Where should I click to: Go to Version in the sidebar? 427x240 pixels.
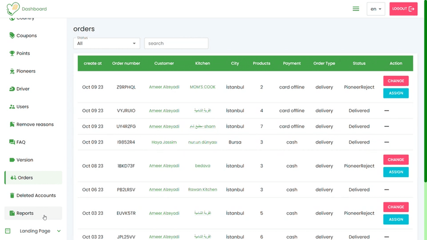(24, 160)
